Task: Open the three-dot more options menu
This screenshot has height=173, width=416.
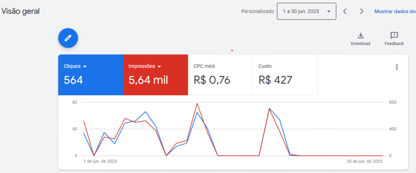Action: click(396, 67)
